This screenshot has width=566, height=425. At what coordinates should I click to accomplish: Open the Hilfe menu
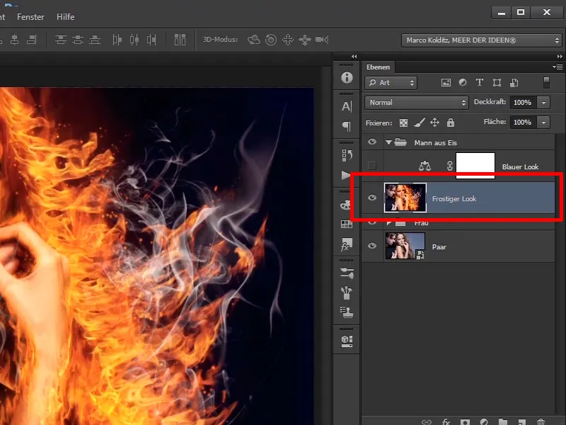pyautogui.click(x=65, y=17)
